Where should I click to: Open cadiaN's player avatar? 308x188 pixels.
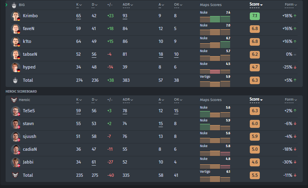tap(16, 150)
